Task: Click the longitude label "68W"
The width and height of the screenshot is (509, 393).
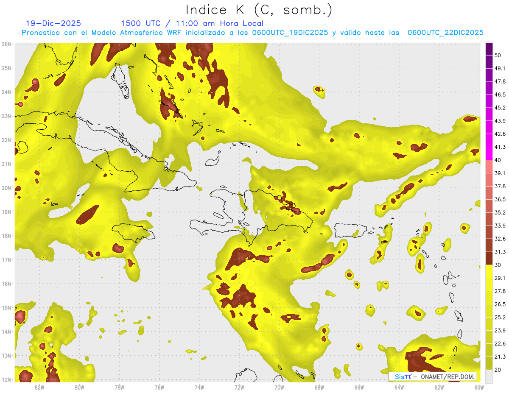Action: [x=319, y=387]
